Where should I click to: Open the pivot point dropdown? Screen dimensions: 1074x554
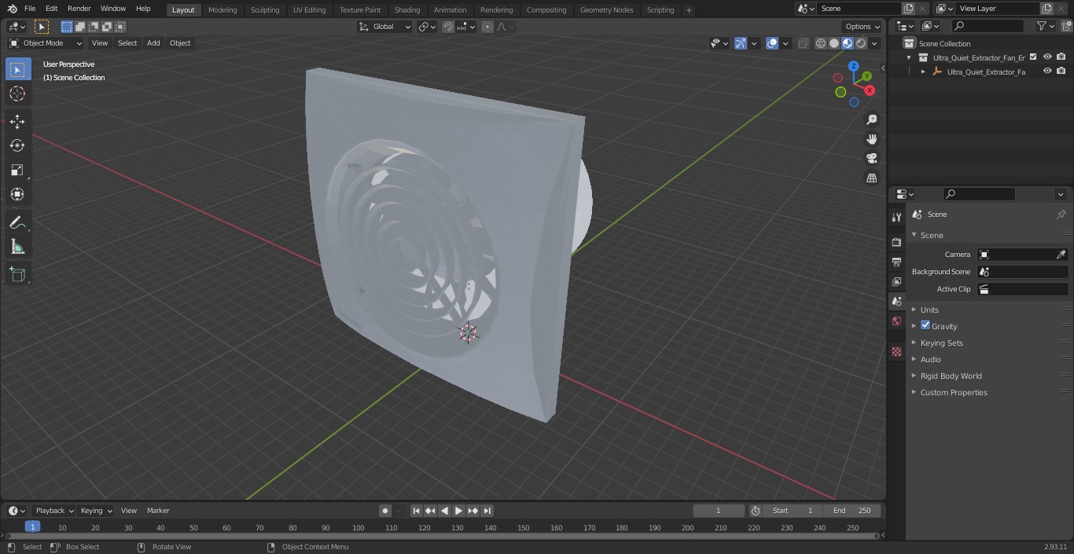coord(427,27)
